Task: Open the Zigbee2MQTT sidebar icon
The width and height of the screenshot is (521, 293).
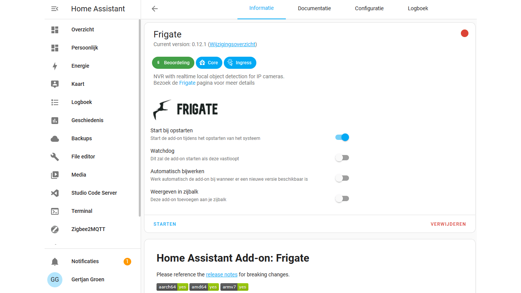Action: coord(55,229)
